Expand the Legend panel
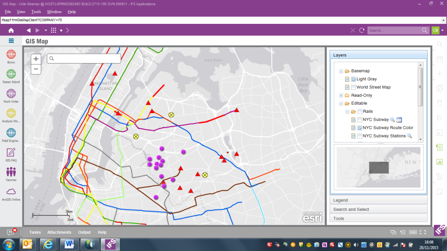 point(379,200)
